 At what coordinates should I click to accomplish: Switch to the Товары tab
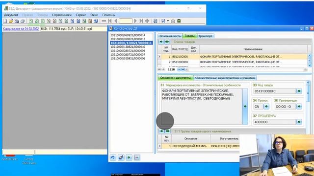189,36
